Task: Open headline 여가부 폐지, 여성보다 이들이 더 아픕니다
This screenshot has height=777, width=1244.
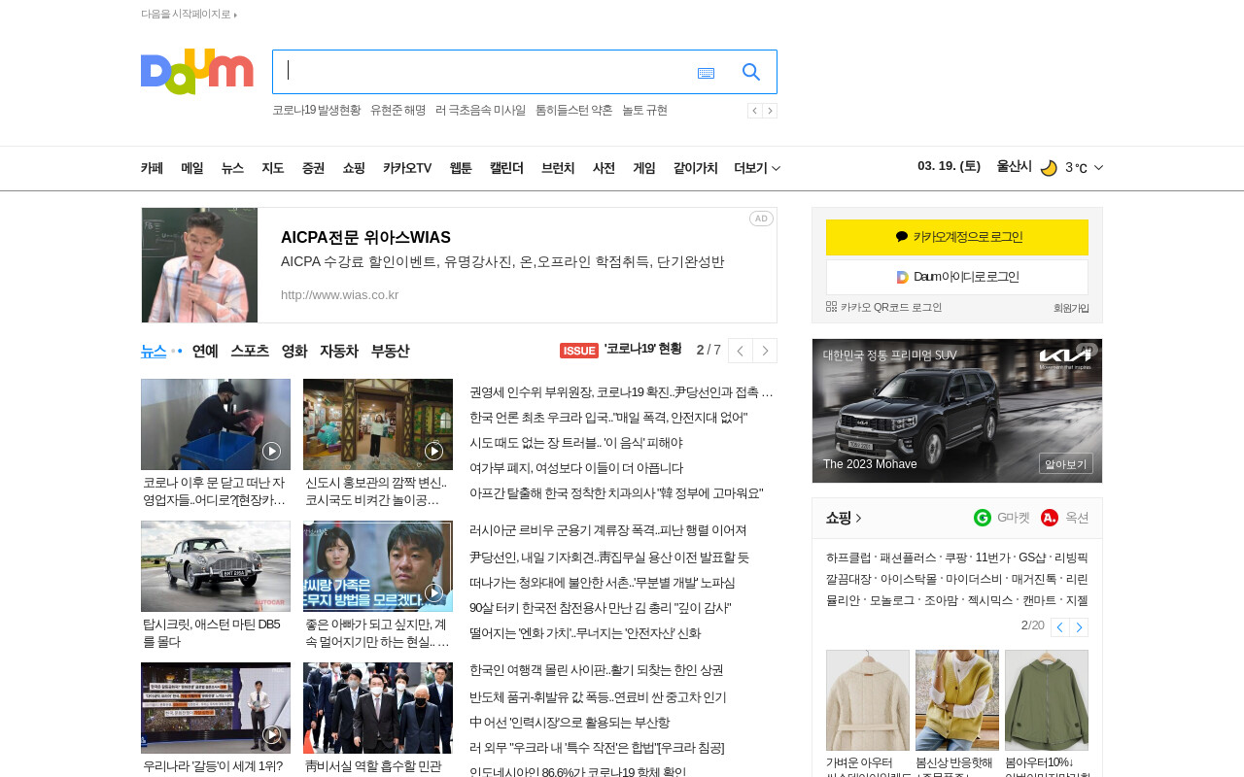Action: 576,468
